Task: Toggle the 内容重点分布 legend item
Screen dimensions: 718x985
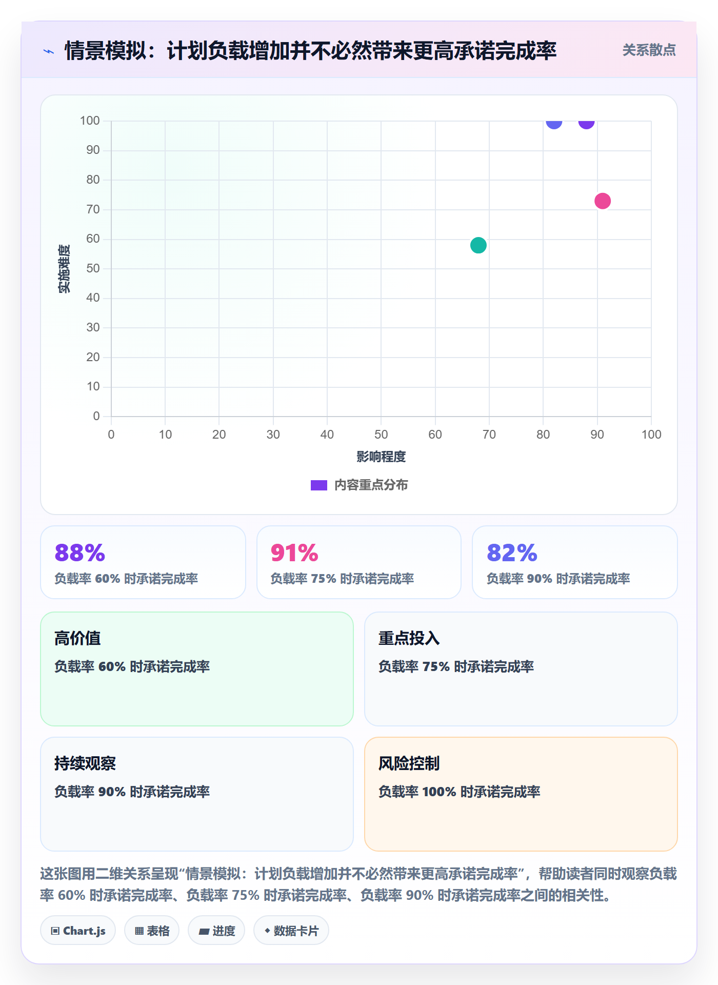Action: pyautogui.click(x=359, y=485)
